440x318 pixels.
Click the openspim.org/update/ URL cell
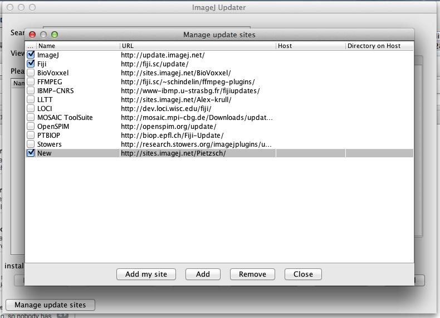pyautogui.click(x=198, y=127)
